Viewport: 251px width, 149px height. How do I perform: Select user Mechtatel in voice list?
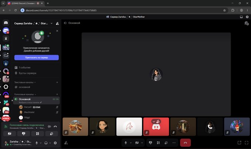[x=38, y=112]
